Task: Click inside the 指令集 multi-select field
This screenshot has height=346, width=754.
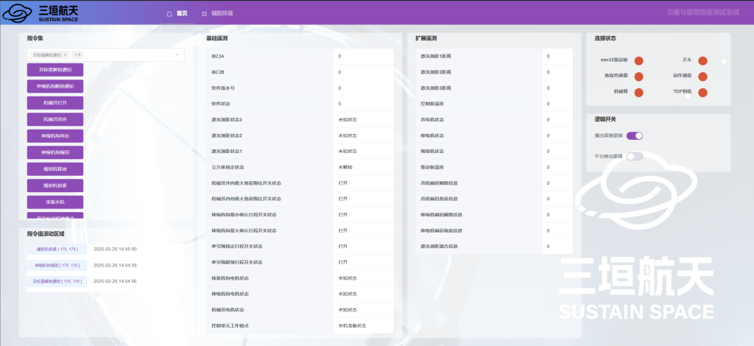Action: [x=125, y=54]
